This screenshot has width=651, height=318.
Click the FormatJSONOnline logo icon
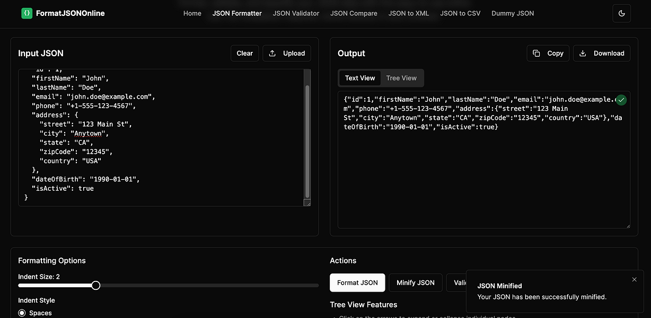point(27,13)
